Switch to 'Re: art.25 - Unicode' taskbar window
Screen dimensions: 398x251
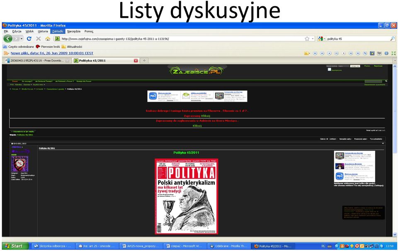coord(97,246)
